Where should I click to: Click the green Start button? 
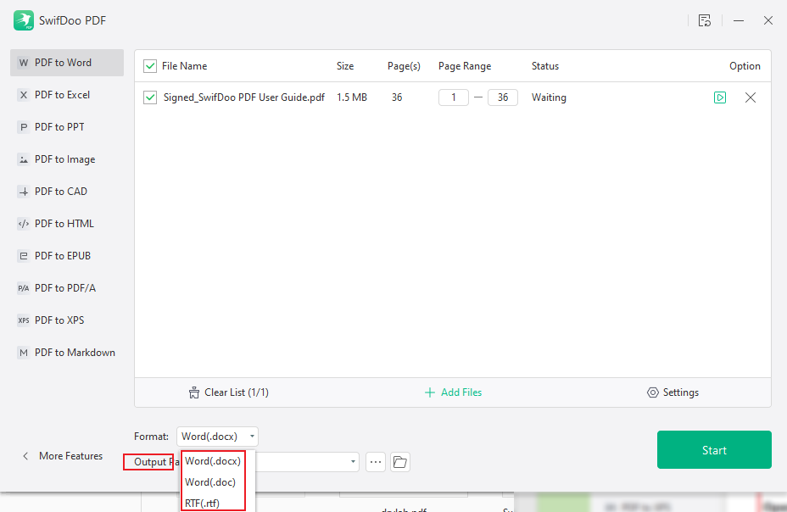pyautogui.click(x=714, y=450)
